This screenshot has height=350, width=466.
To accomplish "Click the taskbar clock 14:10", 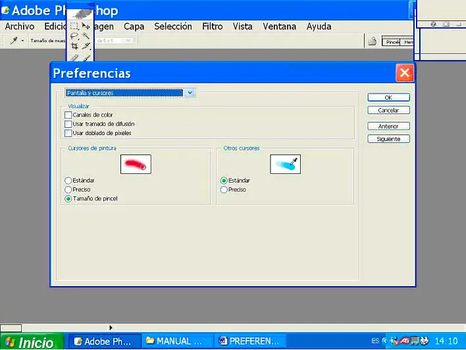I will tap(446, 341).
